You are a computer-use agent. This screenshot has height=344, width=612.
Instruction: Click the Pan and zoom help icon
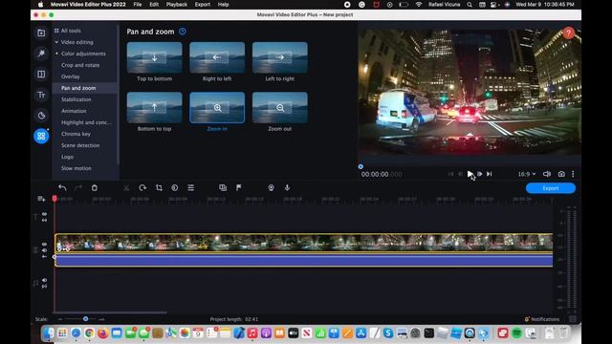pos(183,32)
